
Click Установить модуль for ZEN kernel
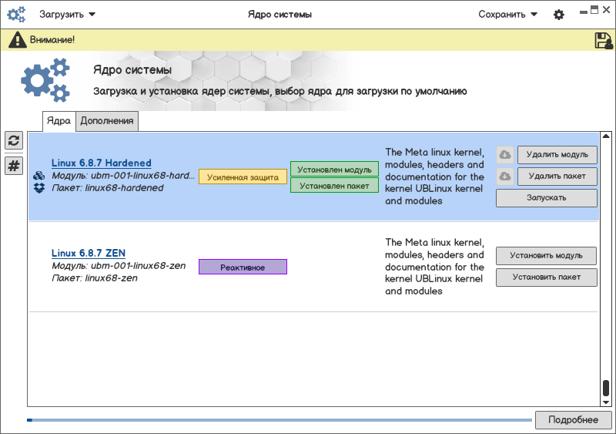pyautogui.click(x=546, y=255)
